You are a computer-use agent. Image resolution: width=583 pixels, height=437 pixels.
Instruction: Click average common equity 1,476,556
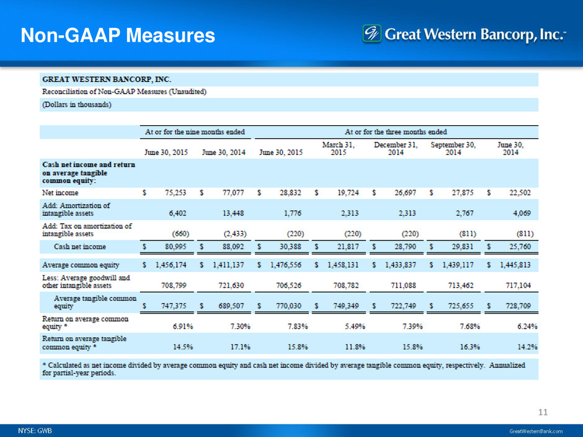tap(286, 265)
